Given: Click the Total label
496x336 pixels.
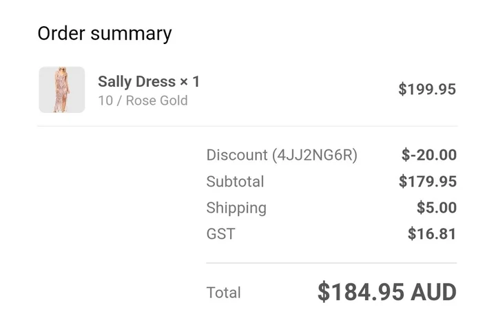Looking at the screenshot, I should [x=224, y=293].
